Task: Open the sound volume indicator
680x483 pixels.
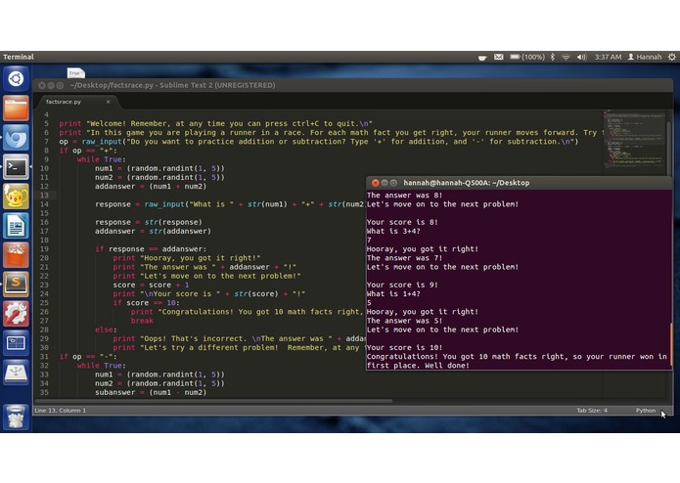Action: tap(581, 57)
